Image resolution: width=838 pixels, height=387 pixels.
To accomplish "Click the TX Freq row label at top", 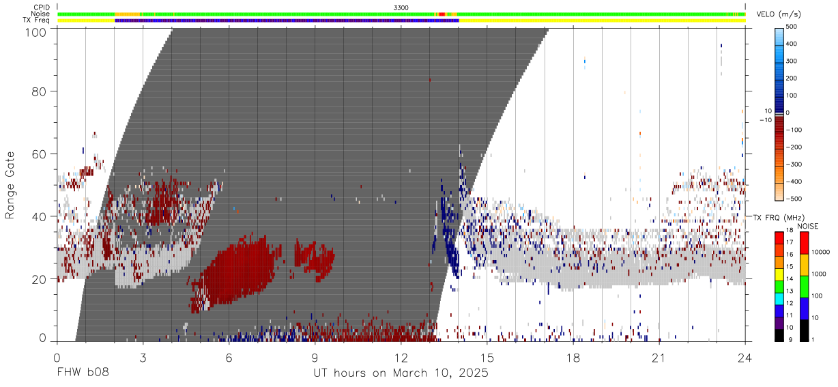I will pyautogui.click(x=38, y=20).
